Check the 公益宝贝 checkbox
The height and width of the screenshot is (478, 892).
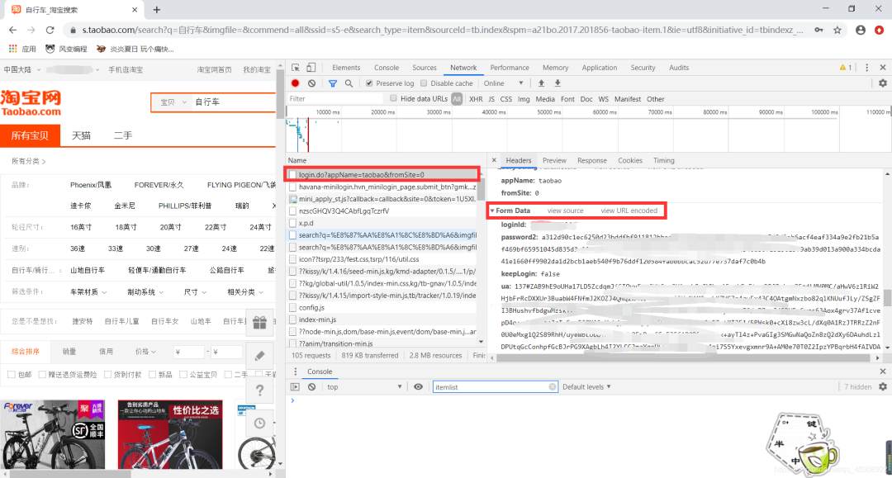[183, 375]
